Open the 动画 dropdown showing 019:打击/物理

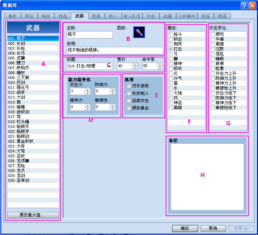[90, 66]
